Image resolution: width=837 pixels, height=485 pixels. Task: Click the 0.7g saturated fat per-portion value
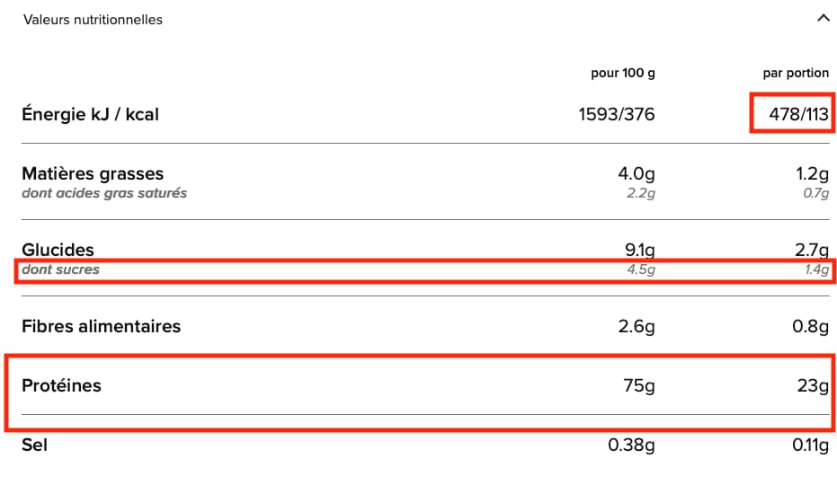click(816, 193)
